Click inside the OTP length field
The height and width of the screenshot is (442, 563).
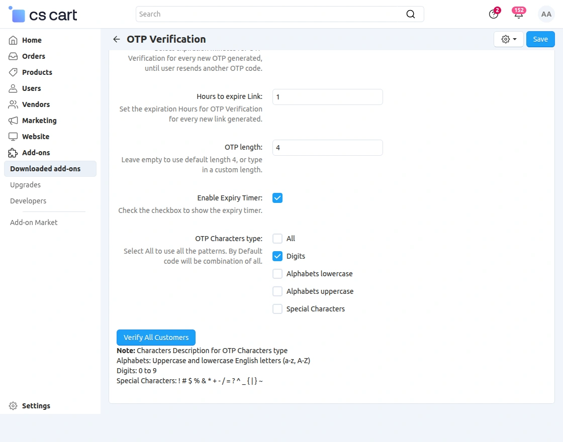tap(327, 147)
